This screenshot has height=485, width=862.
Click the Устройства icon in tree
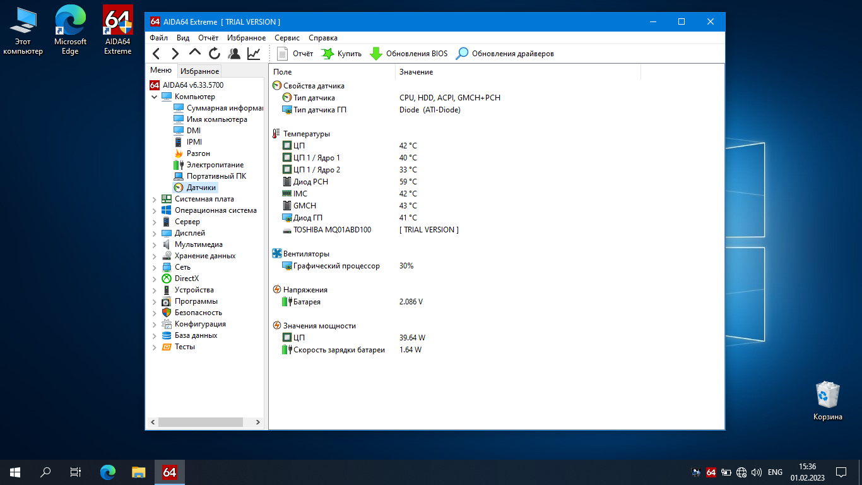pyautogui.click(x=167, y=290)
